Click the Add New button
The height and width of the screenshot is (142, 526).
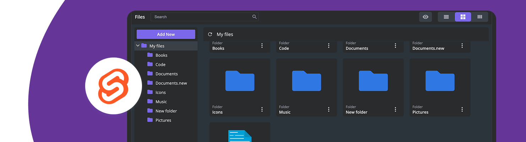(166, 34)
